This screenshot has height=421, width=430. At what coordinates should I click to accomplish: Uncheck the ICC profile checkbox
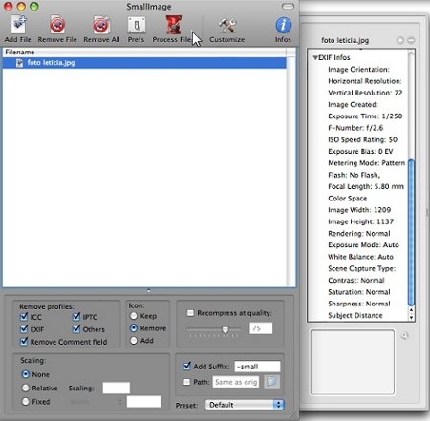tap(24, 317)
